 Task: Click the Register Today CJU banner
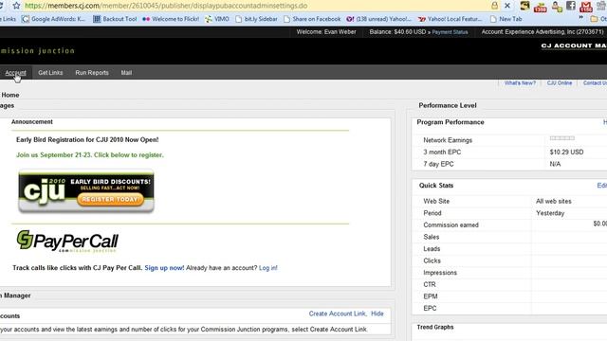coord(86,191)
